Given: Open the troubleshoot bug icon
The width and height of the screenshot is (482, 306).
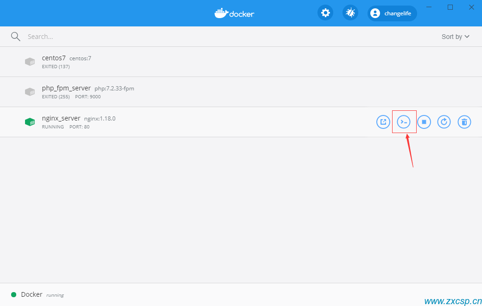Looking at the screenshot, I should 350,13.
